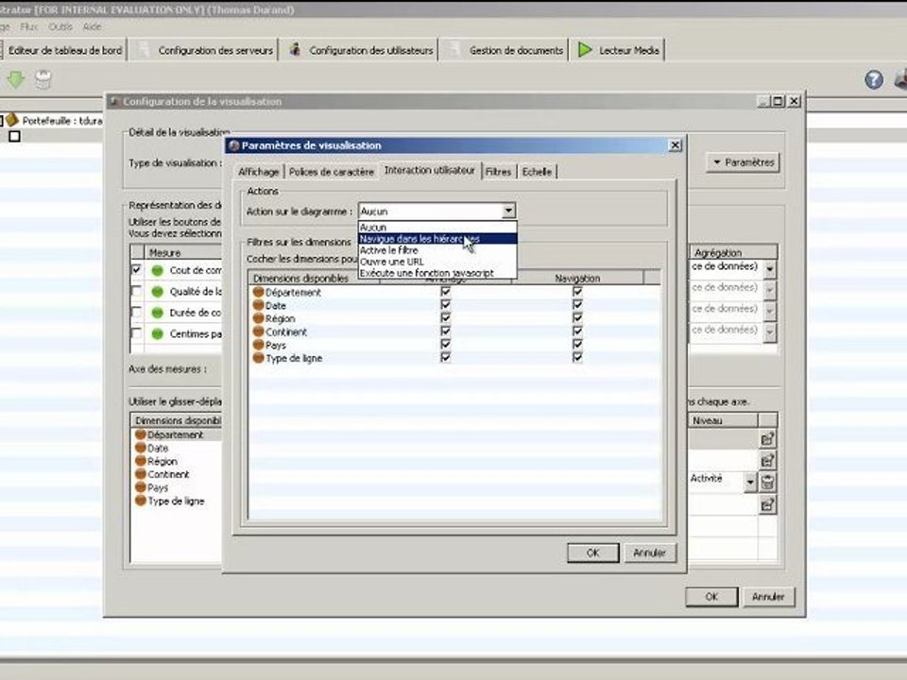
Task: Open aggregation dropdown on first measure row
Action: (770, 269)
